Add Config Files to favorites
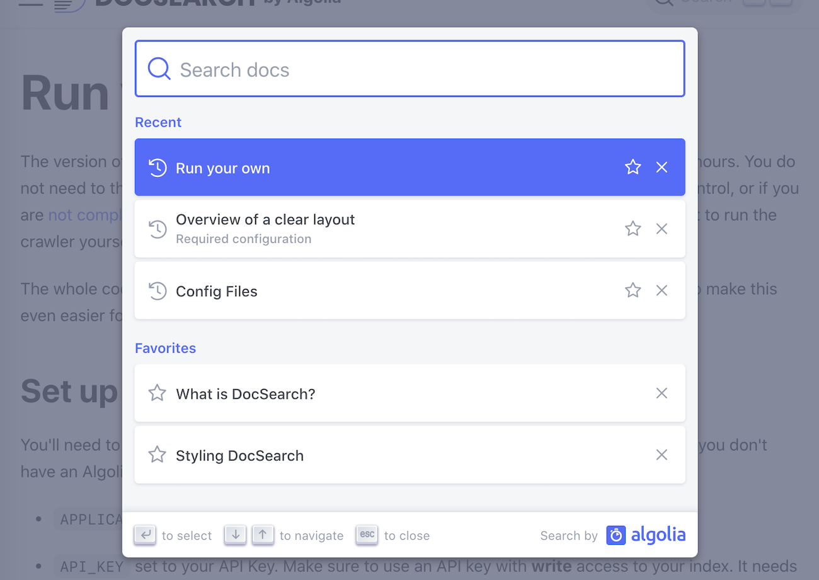 point(633,290)
